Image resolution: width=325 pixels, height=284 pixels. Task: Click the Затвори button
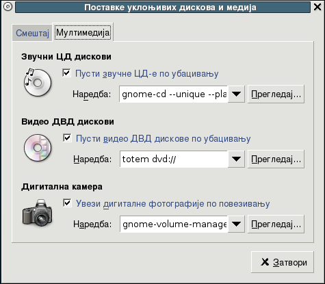coord(283,262)
